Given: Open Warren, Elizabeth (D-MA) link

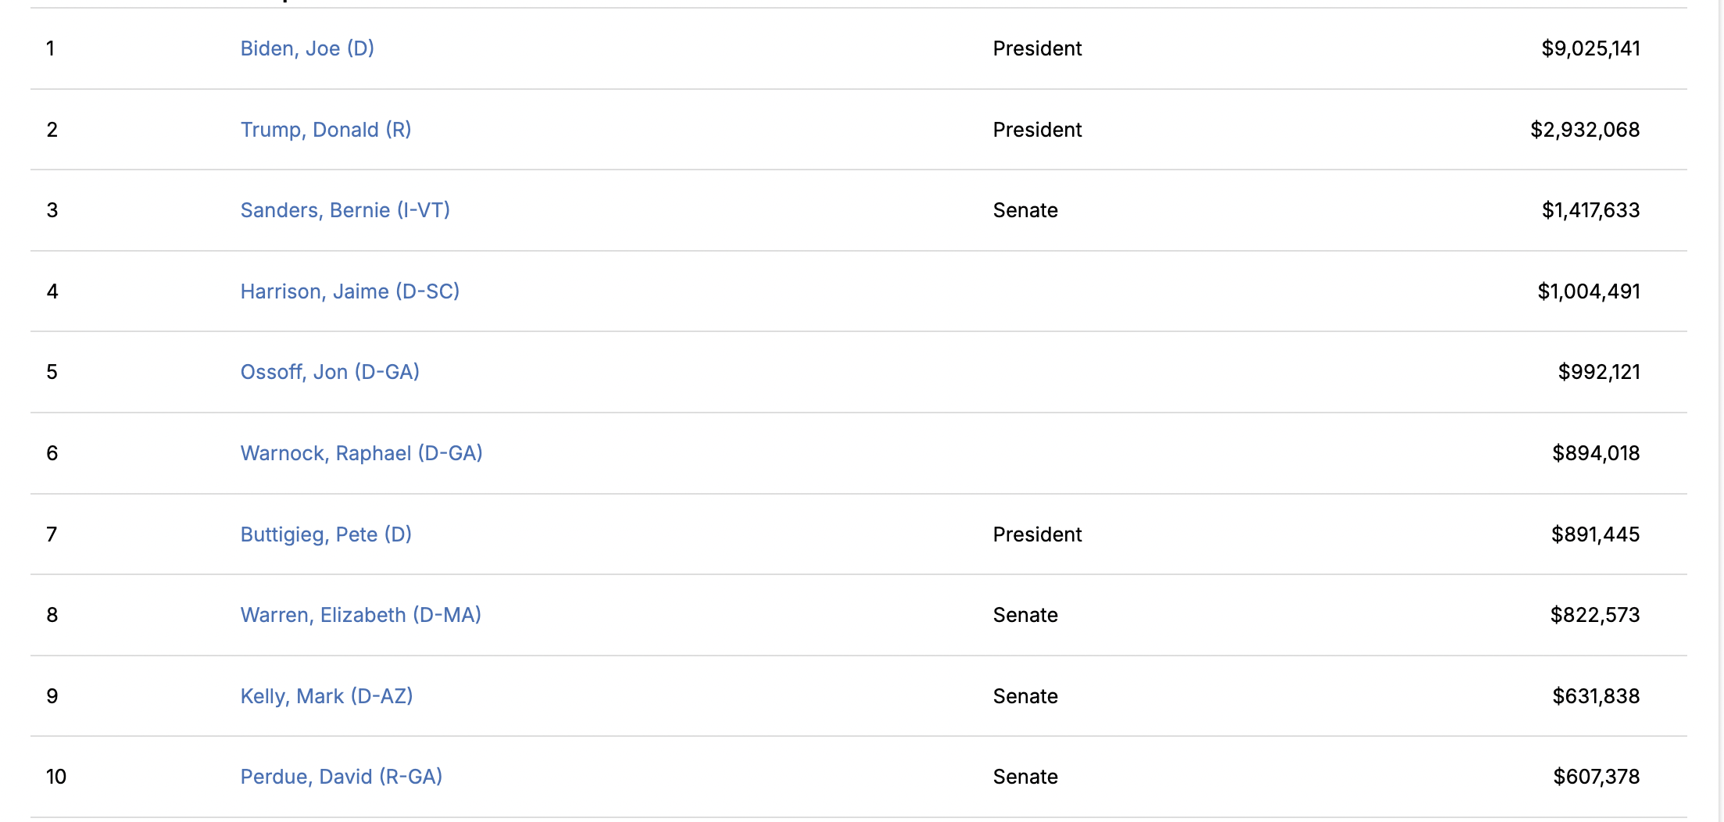Looking at the screenshot, I should coord(360,615).
